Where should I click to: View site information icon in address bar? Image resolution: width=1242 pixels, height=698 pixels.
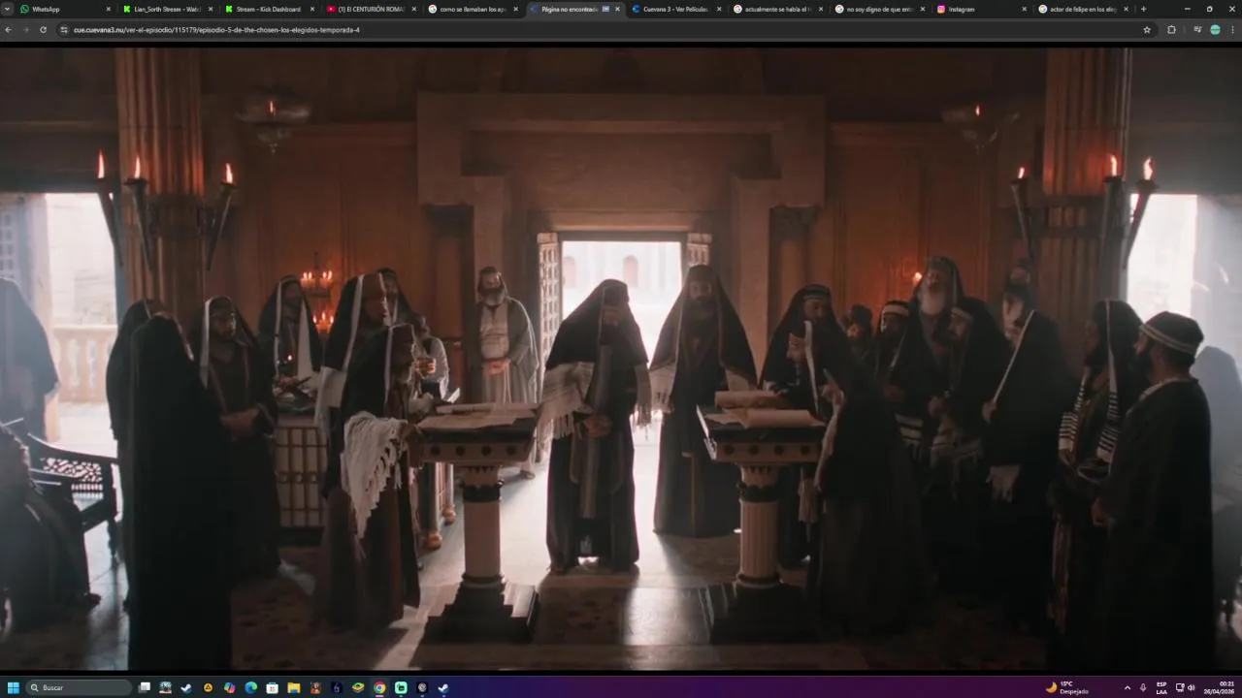tap(65, 30)
